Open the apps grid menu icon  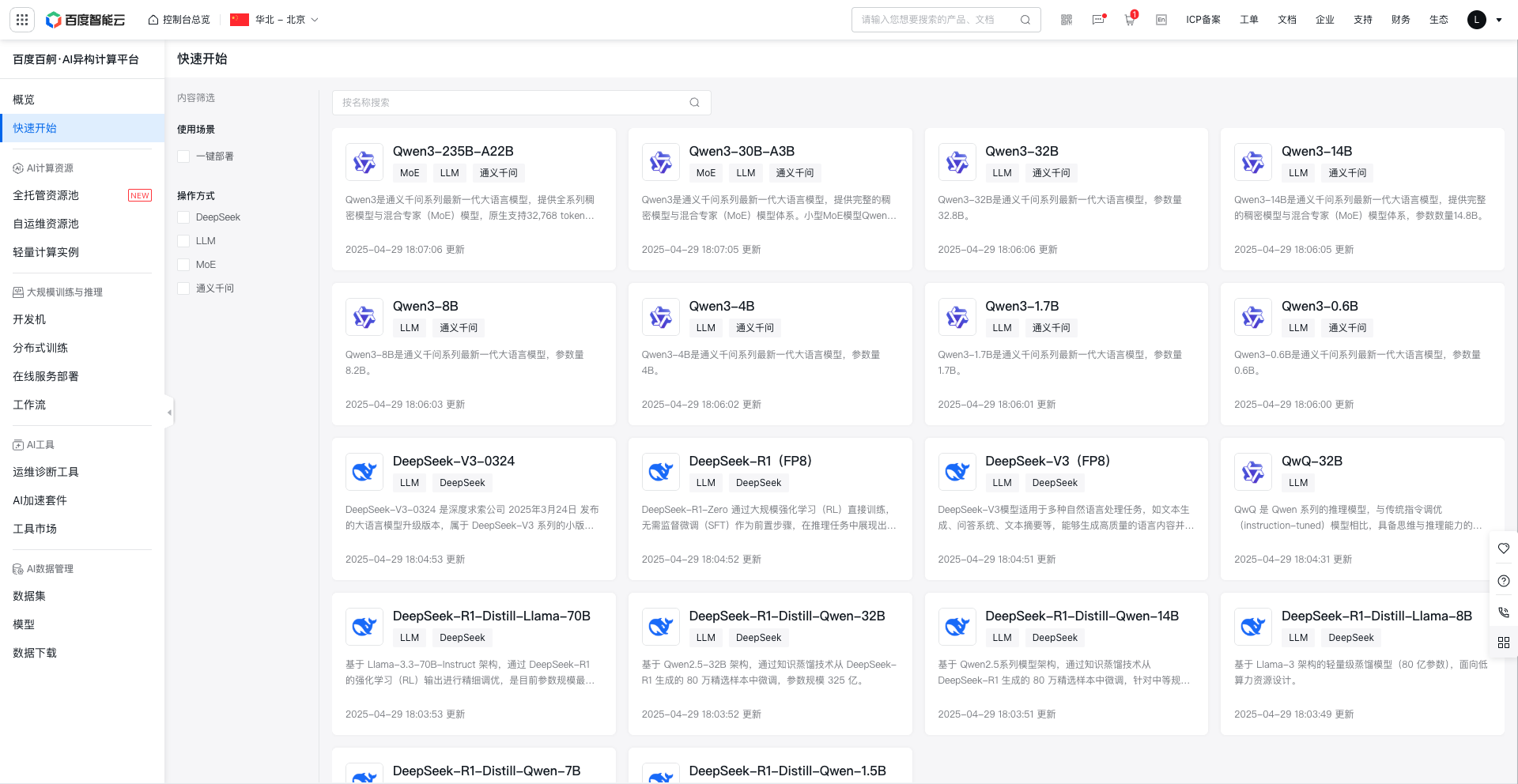[x=22, y=20]
